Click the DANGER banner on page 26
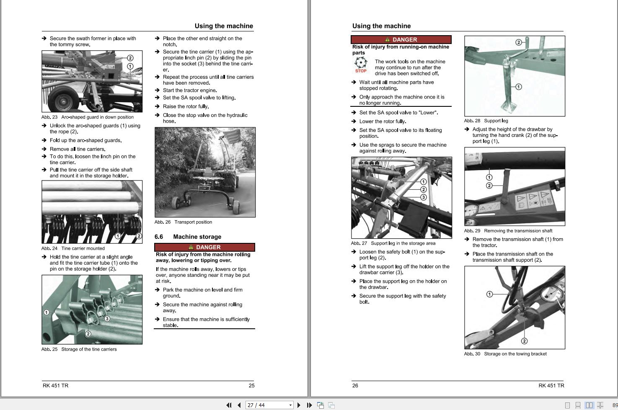The image size is (618, 410). pos(401,40)
